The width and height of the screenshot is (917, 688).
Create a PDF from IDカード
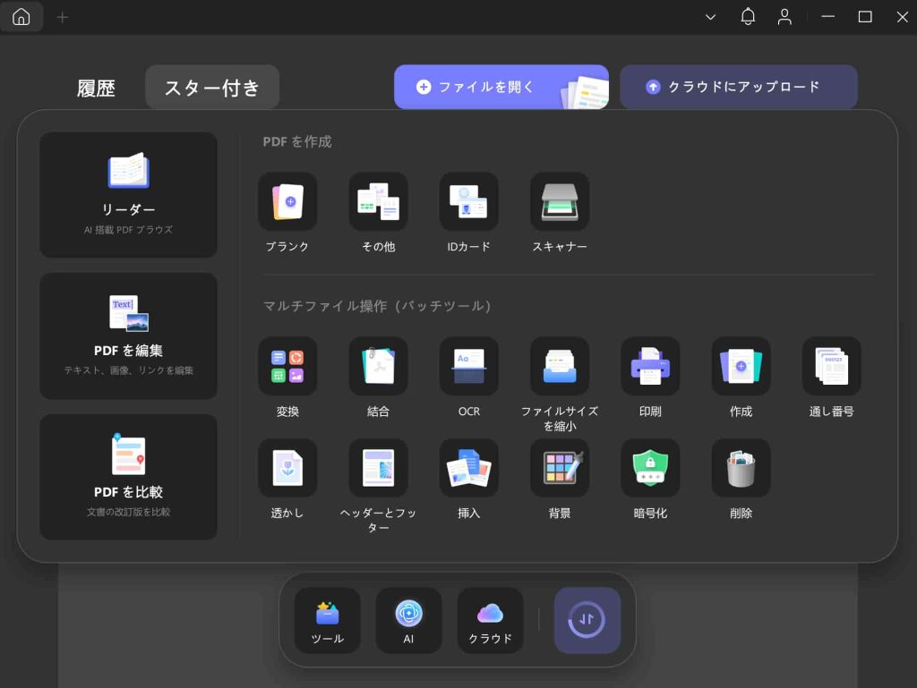[x=469, y=201]
